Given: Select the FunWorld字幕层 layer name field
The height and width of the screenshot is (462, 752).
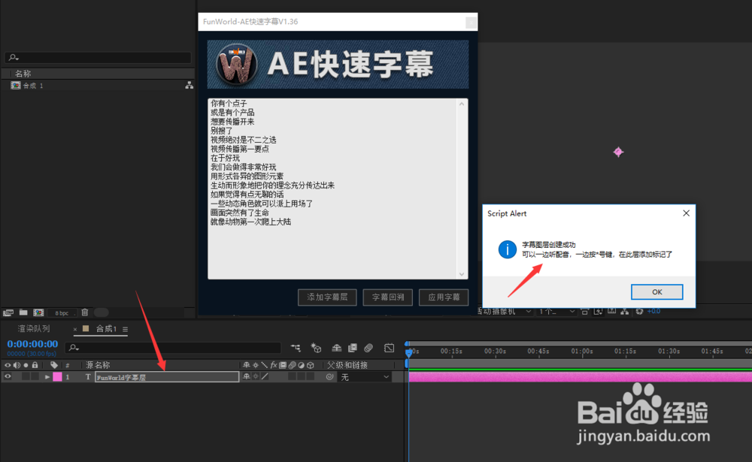Looking at the screenshot, I should click(x=167, y=377).
